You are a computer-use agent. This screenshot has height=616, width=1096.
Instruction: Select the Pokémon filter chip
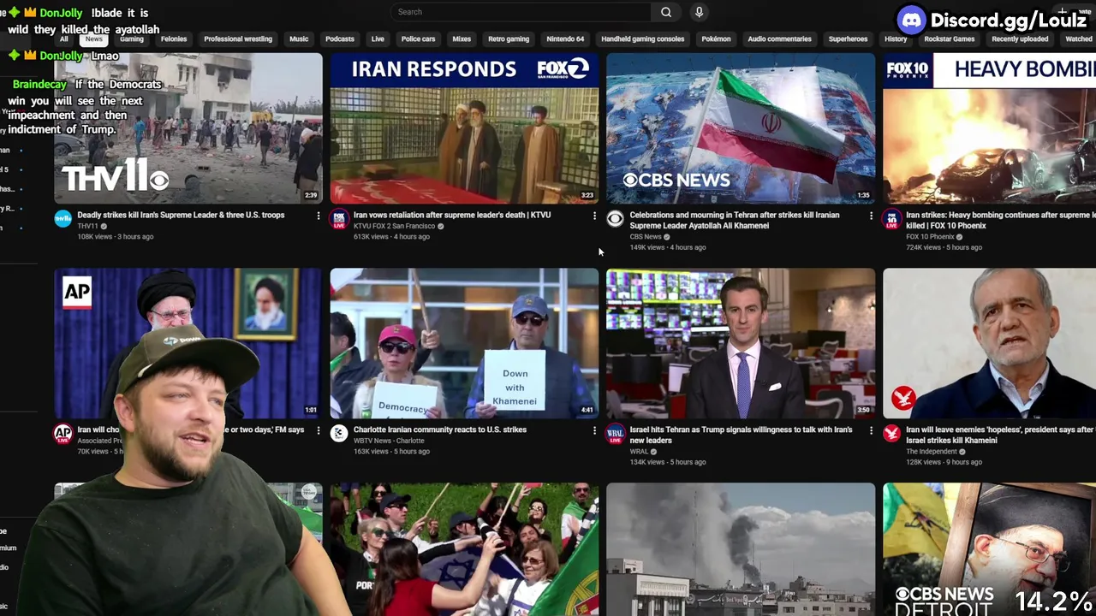pyautogui.click(x=716, y=39)
